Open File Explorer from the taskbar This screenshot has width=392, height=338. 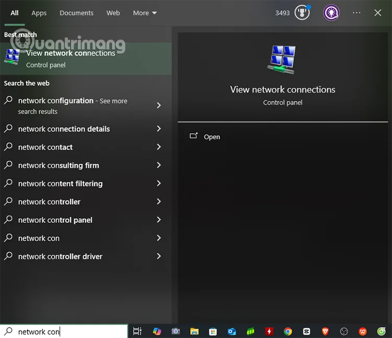194,331
